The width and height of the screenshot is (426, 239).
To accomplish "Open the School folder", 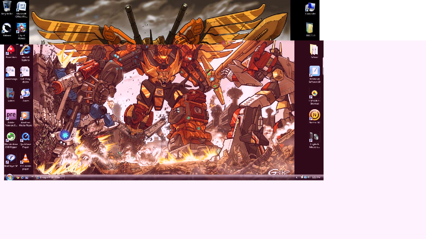I will 314,51.
